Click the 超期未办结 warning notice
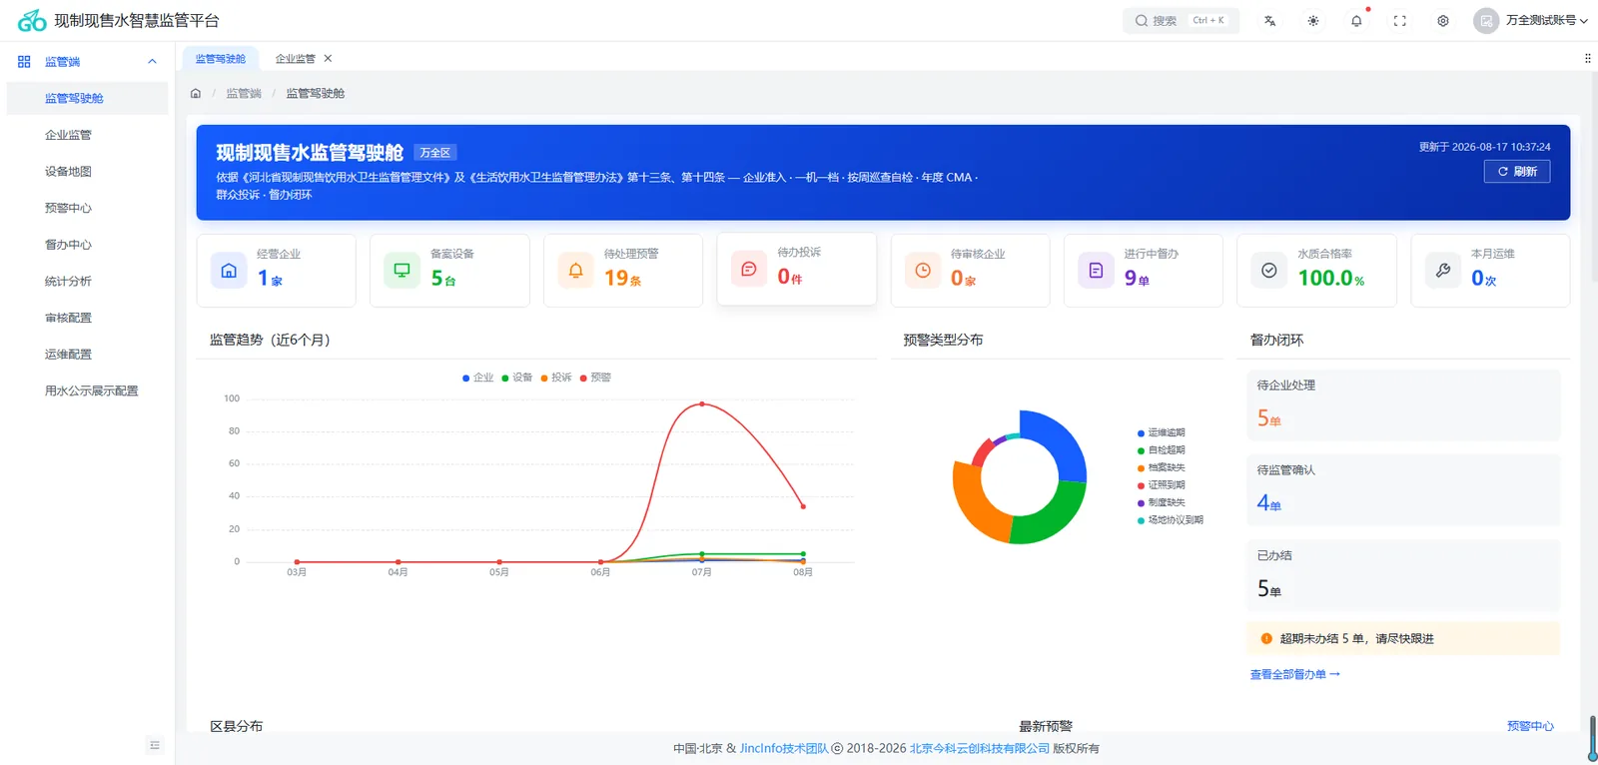 point(1403,638)
